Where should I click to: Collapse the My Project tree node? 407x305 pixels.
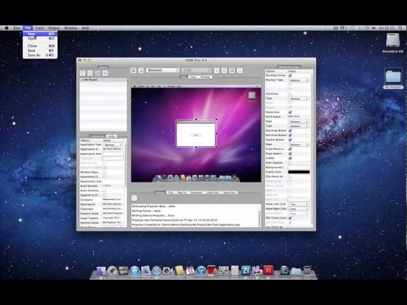click(82, 80)
